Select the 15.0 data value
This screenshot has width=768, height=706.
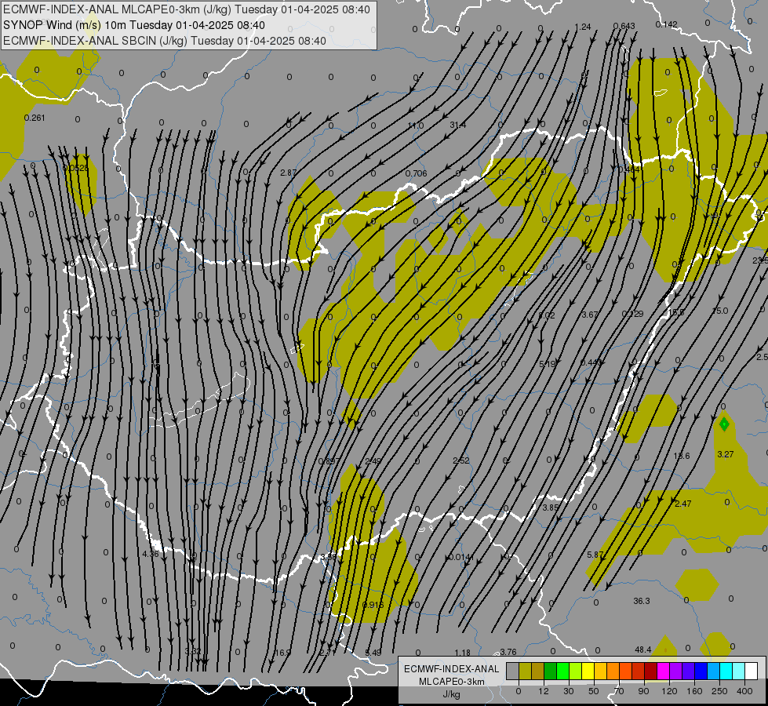tap(719, 311)
